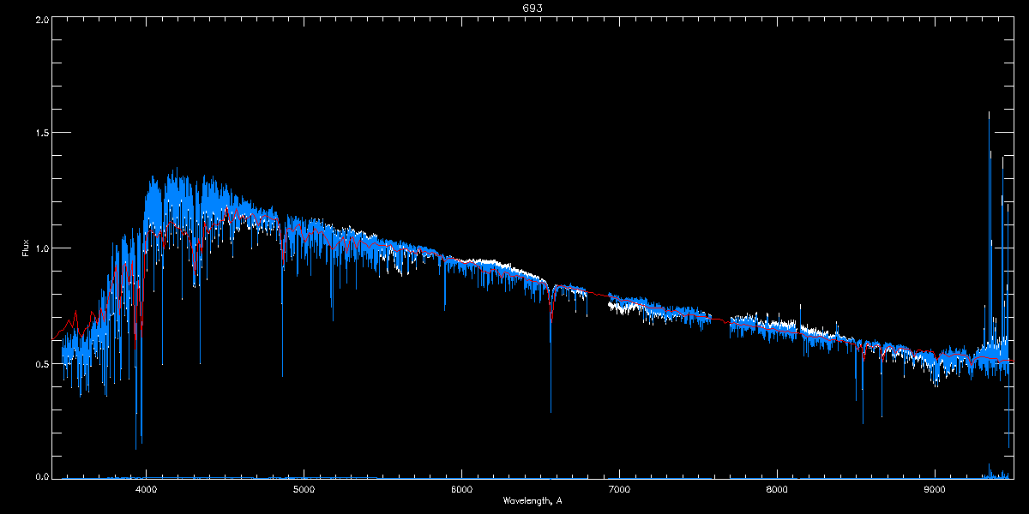Image resolution: width=1029 pixels, height=514 pixels.
Task: Click the x-axis tick label "8000"
Action: point(777,489)
